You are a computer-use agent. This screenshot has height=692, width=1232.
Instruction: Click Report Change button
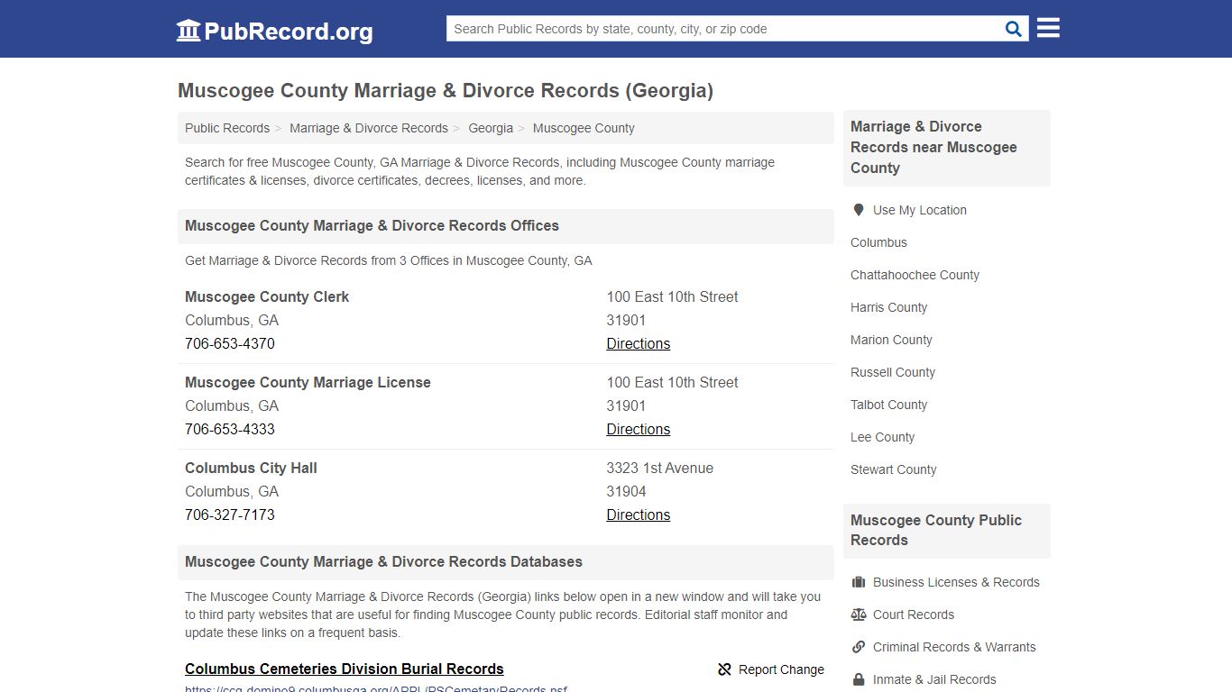[x=771, y=669]
